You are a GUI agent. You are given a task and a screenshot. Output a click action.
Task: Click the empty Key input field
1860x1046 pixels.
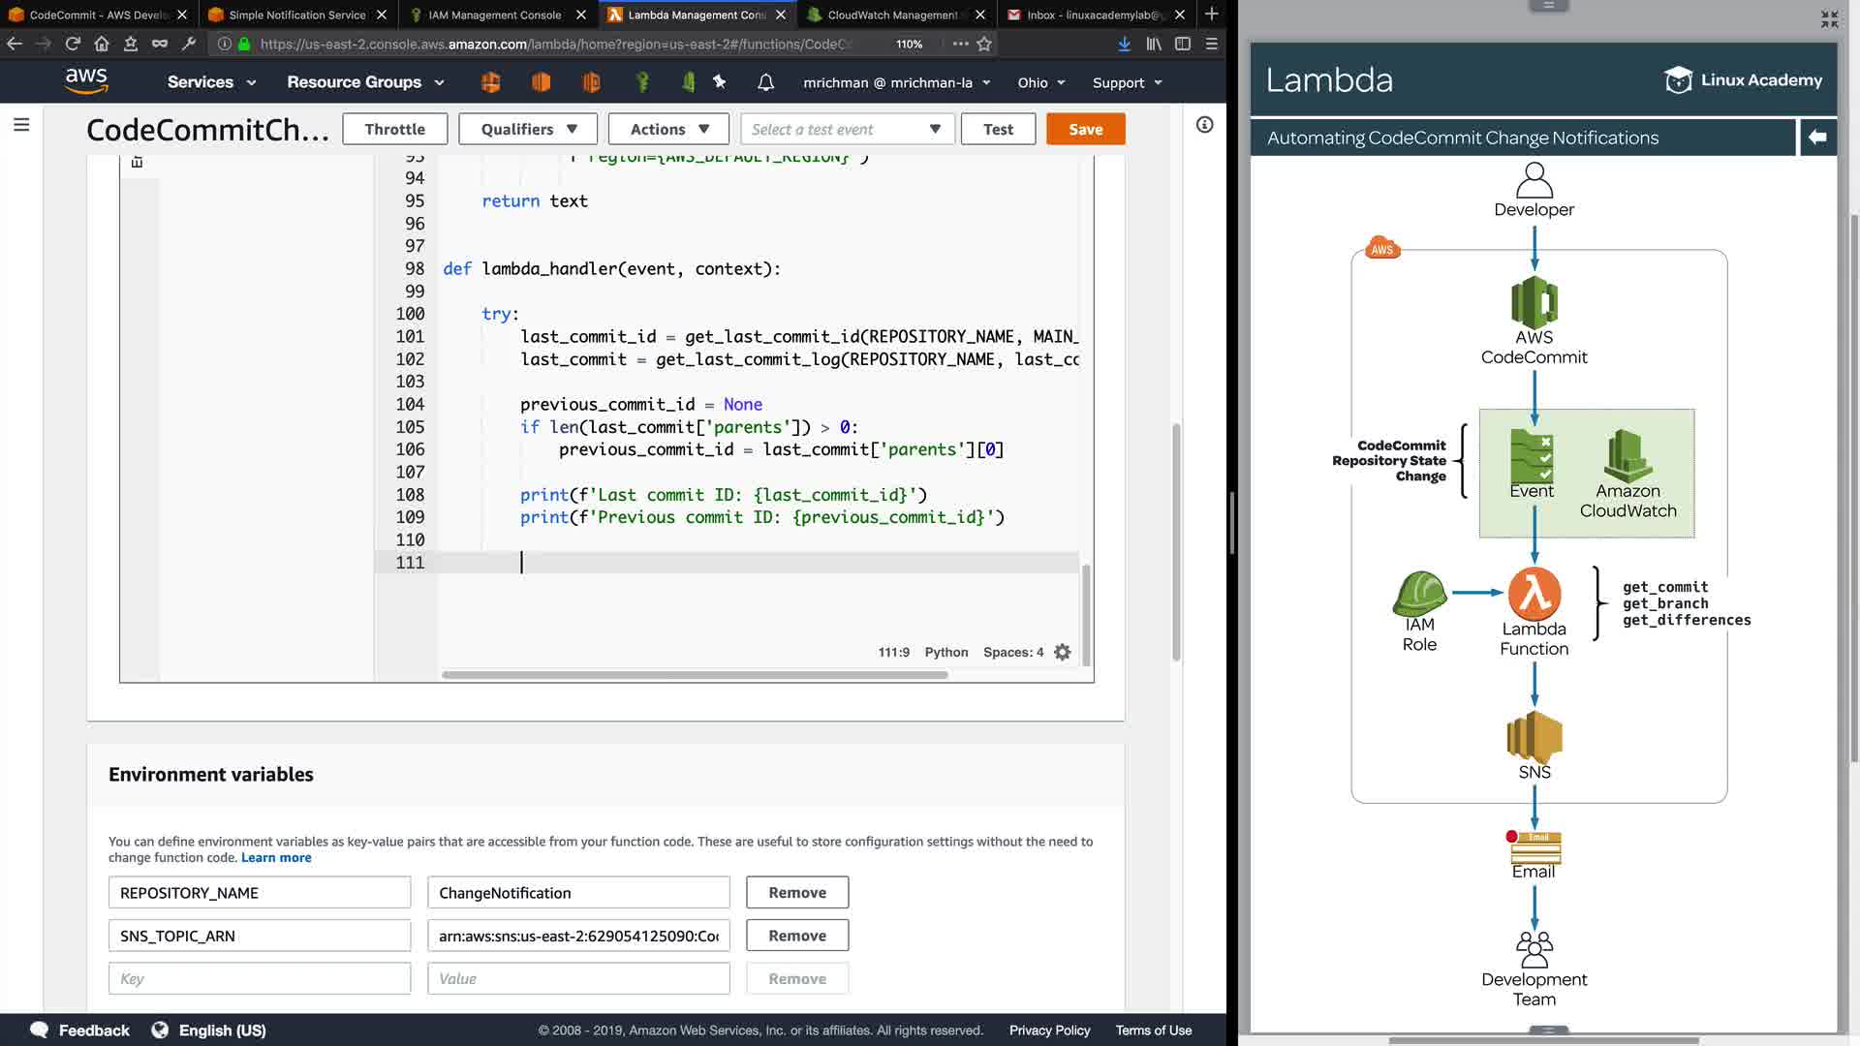tap(259, 978)
